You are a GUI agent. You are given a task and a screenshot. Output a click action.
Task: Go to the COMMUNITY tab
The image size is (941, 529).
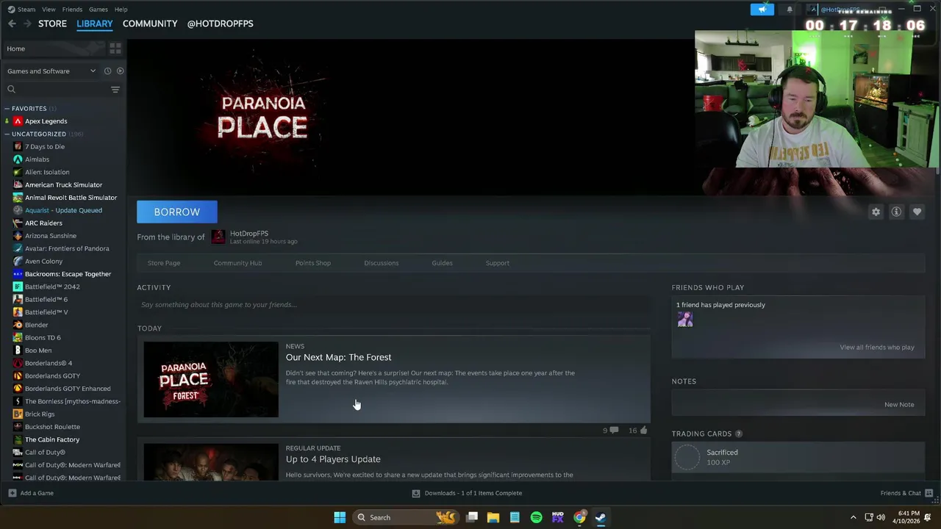pos(150,24)
